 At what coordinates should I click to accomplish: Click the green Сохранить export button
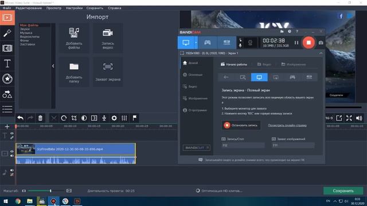point(343,191)
